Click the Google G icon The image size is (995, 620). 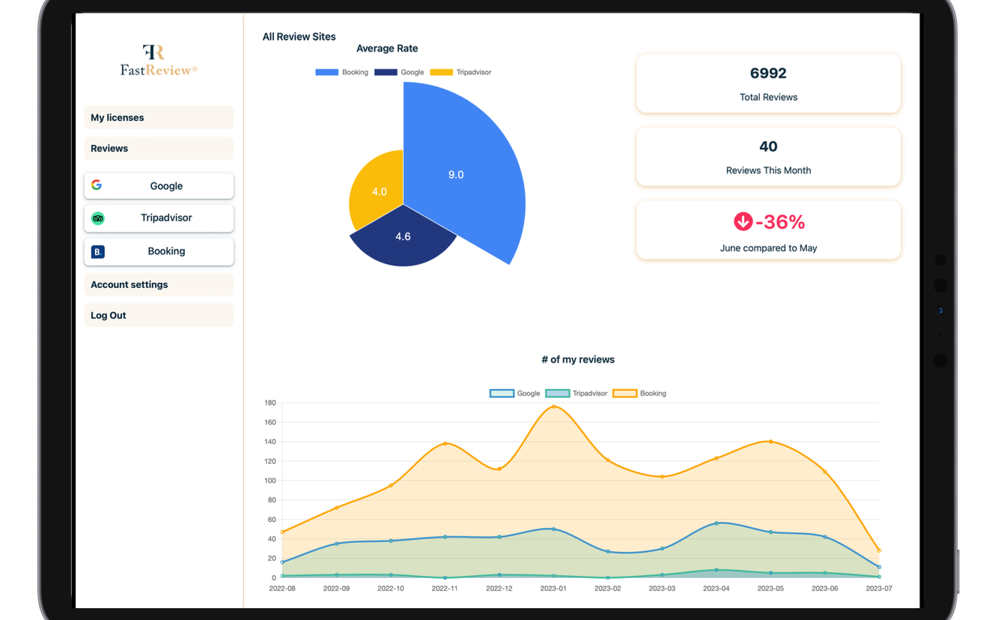click(97, 185)
